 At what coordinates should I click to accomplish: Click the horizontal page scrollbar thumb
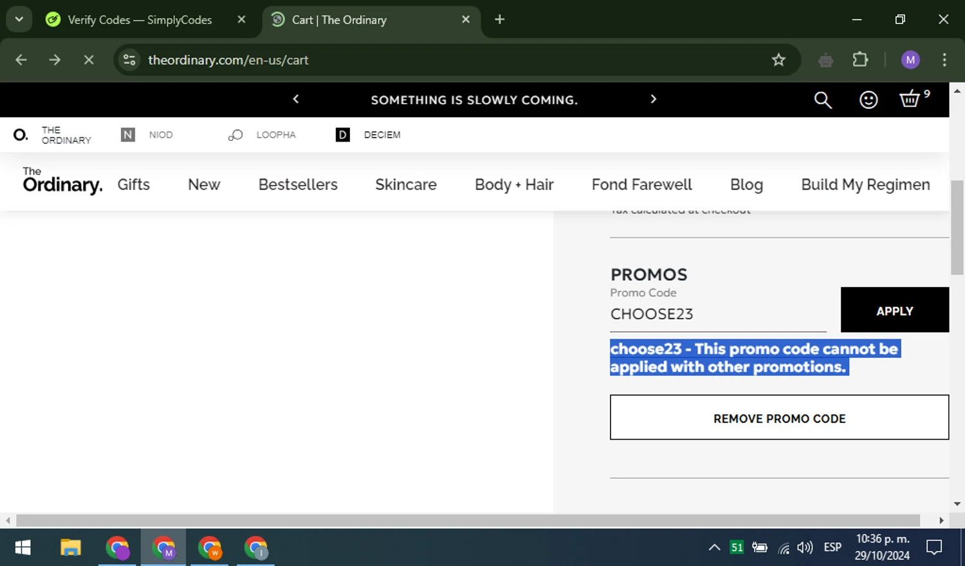tap(468, 520)
